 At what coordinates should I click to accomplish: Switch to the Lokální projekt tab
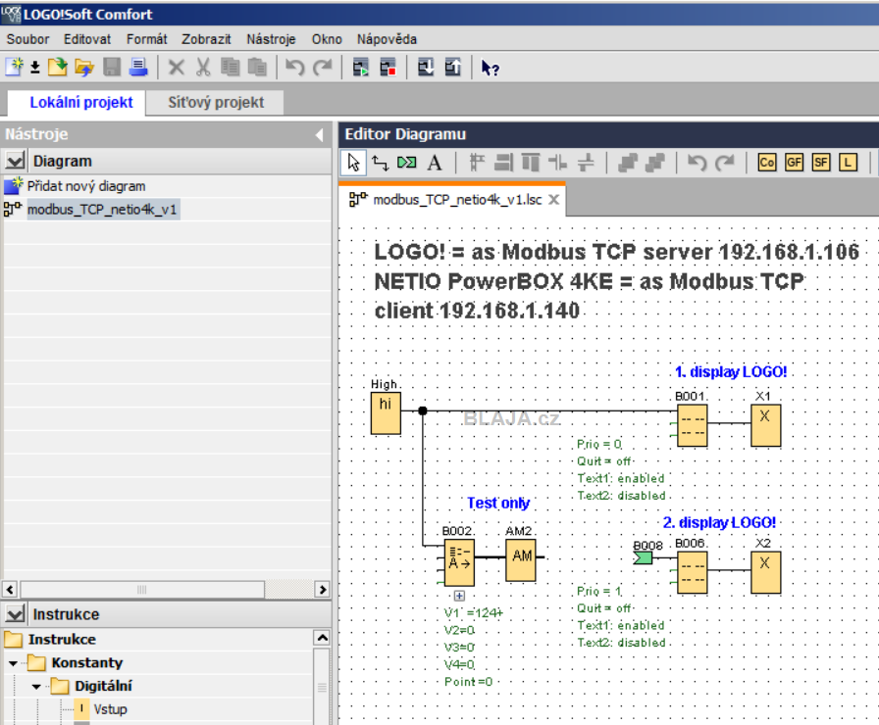tap(77, 103)
